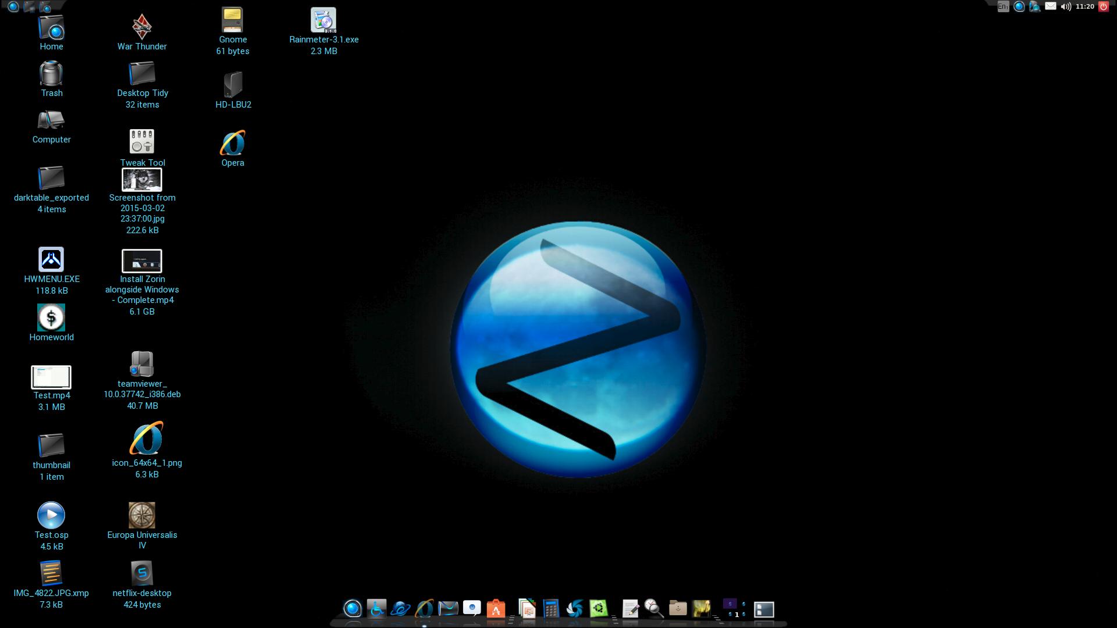Screen dimensions: 1117x628
Task: Select the screenshot 2015-03-02 image thumbnail
Action: [x=141, y=180]
